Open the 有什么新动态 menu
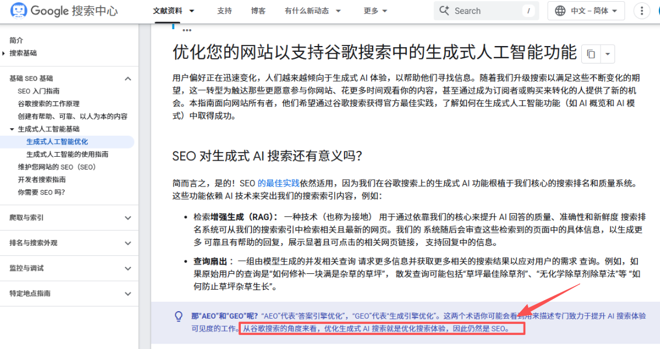 click(313, 11)
